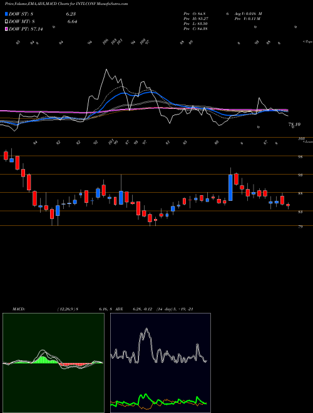The width and height of the screenshot is (313, 413).
Task: Click the 'ADX' indicator label
Action: [x=119, y=309]
